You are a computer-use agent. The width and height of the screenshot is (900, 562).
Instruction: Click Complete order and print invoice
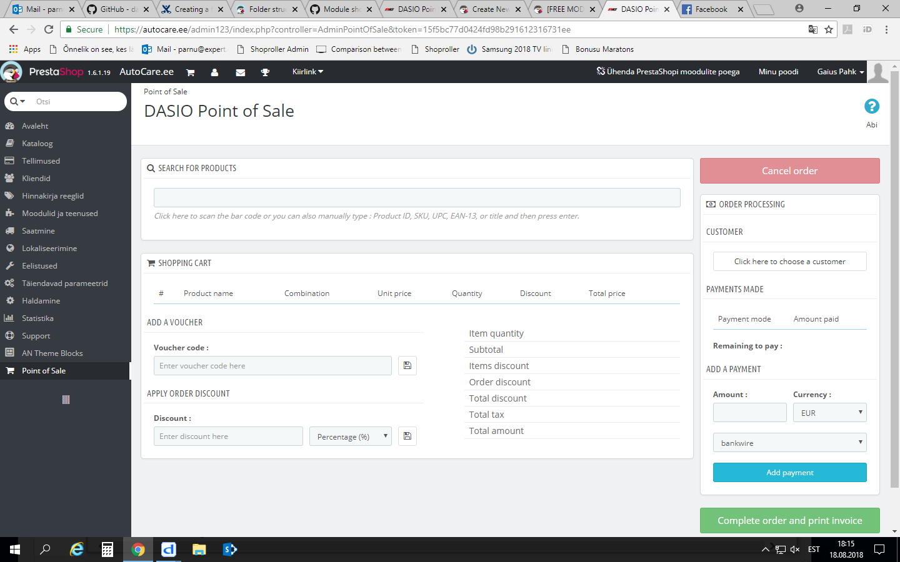(x=790, y=520)
